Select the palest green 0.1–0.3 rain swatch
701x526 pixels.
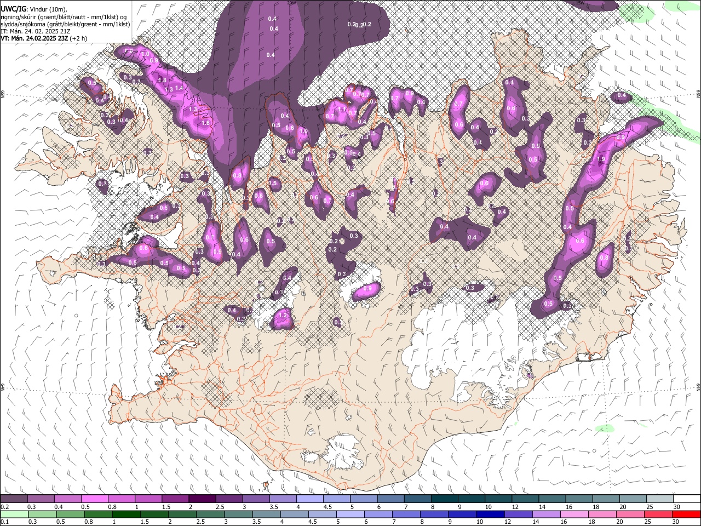(x=14, y=514)
